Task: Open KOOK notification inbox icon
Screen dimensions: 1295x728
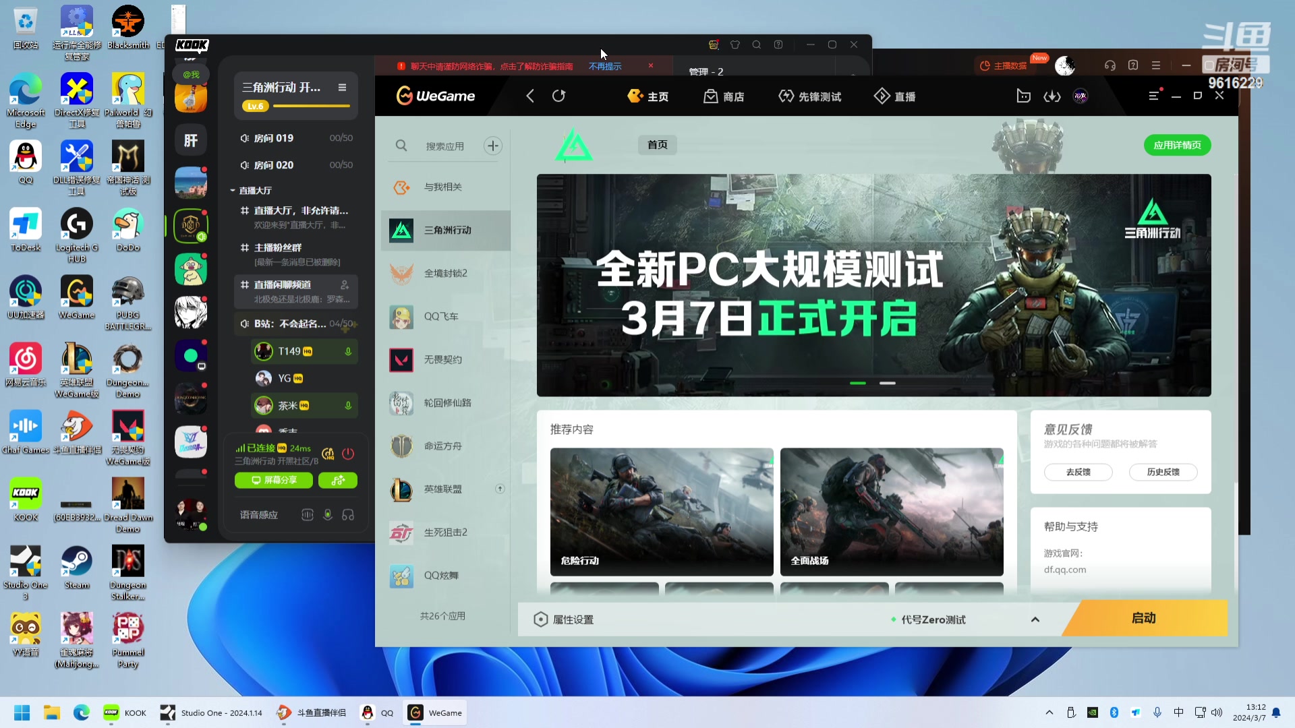Action: click(x=714, y=44)
